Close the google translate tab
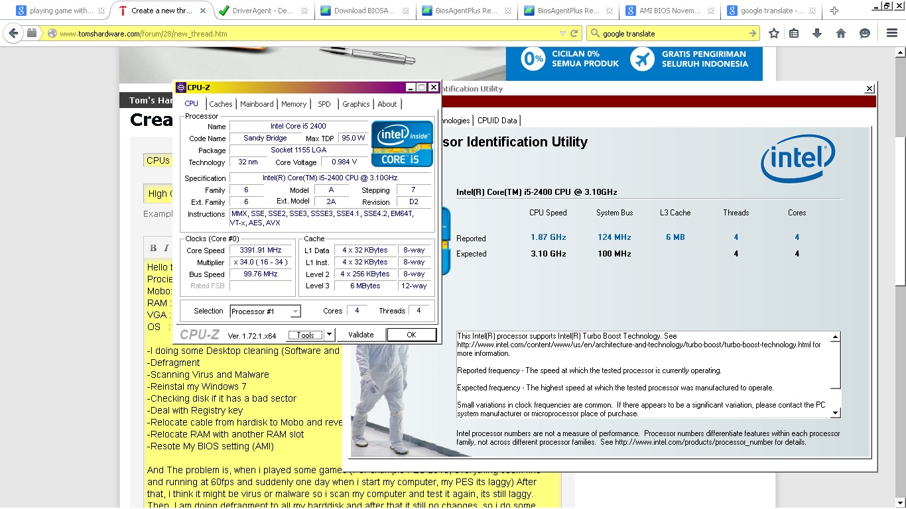906x509 pixels. click(x=813, y=11)
